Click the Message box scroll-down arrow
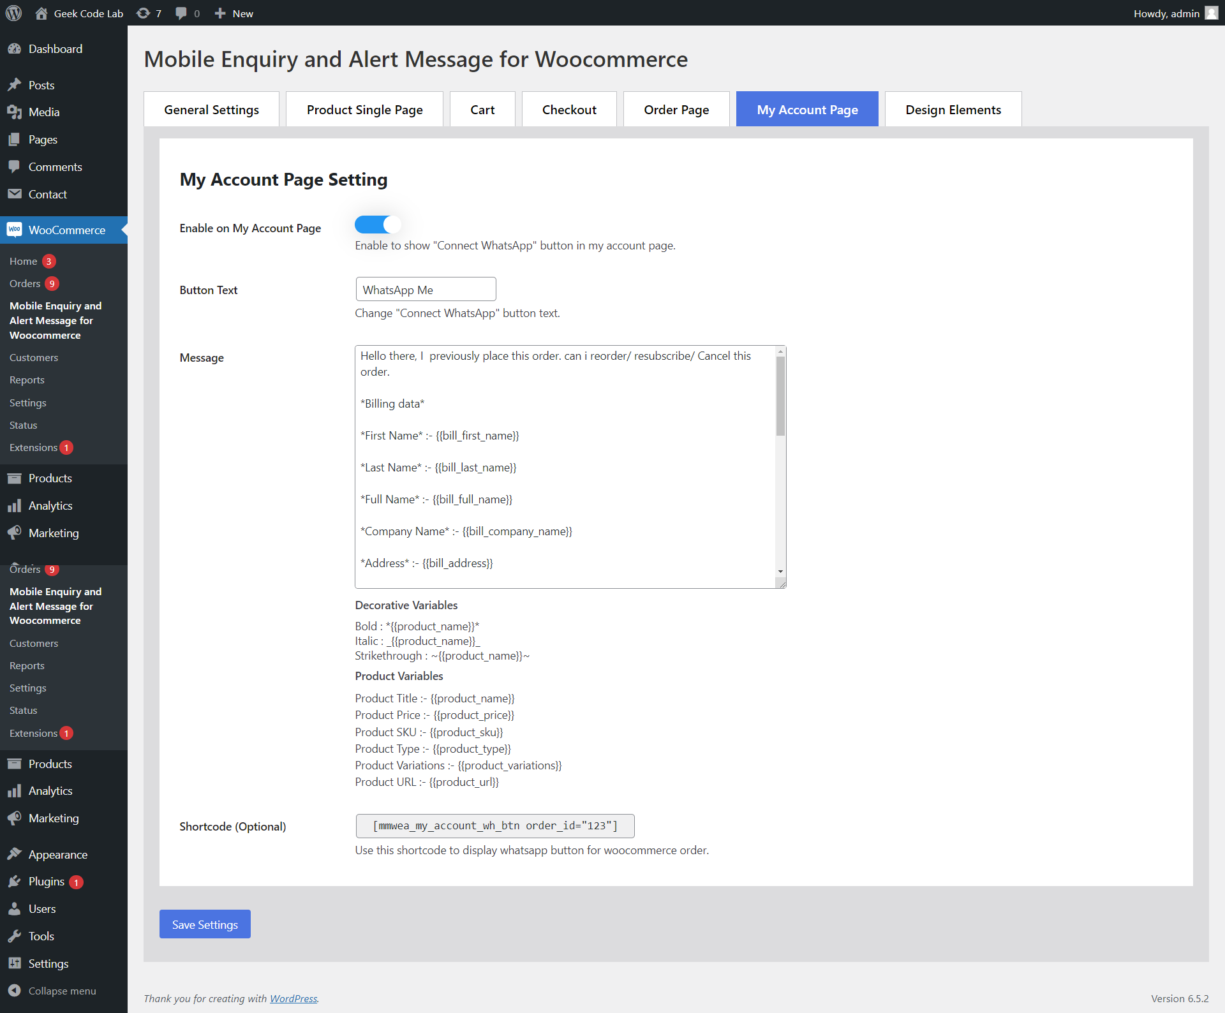 [x=780, y=572]
